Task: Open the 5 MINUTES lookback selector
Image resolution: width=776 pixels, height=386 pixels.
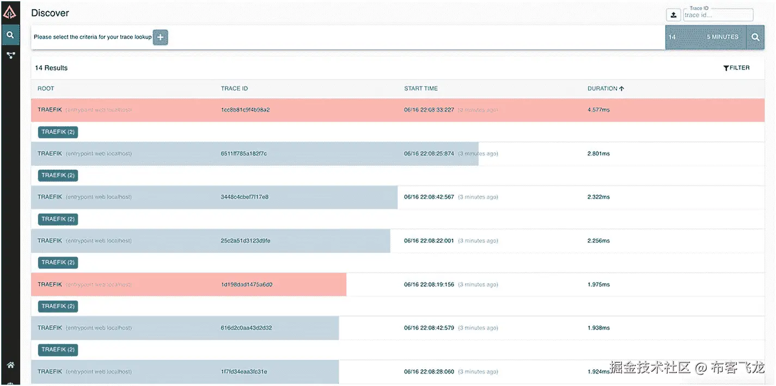Action: [722, 37]
